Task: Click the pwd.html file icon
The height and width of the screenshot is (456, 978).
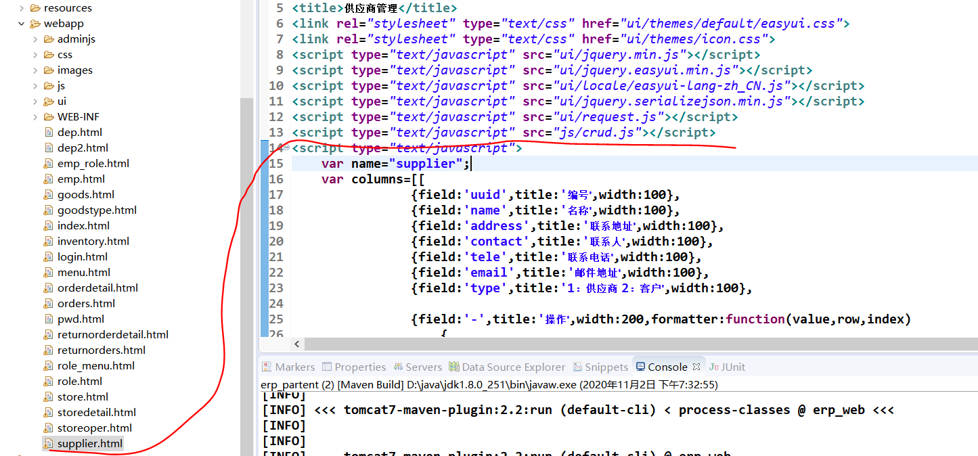Action: 48,319
